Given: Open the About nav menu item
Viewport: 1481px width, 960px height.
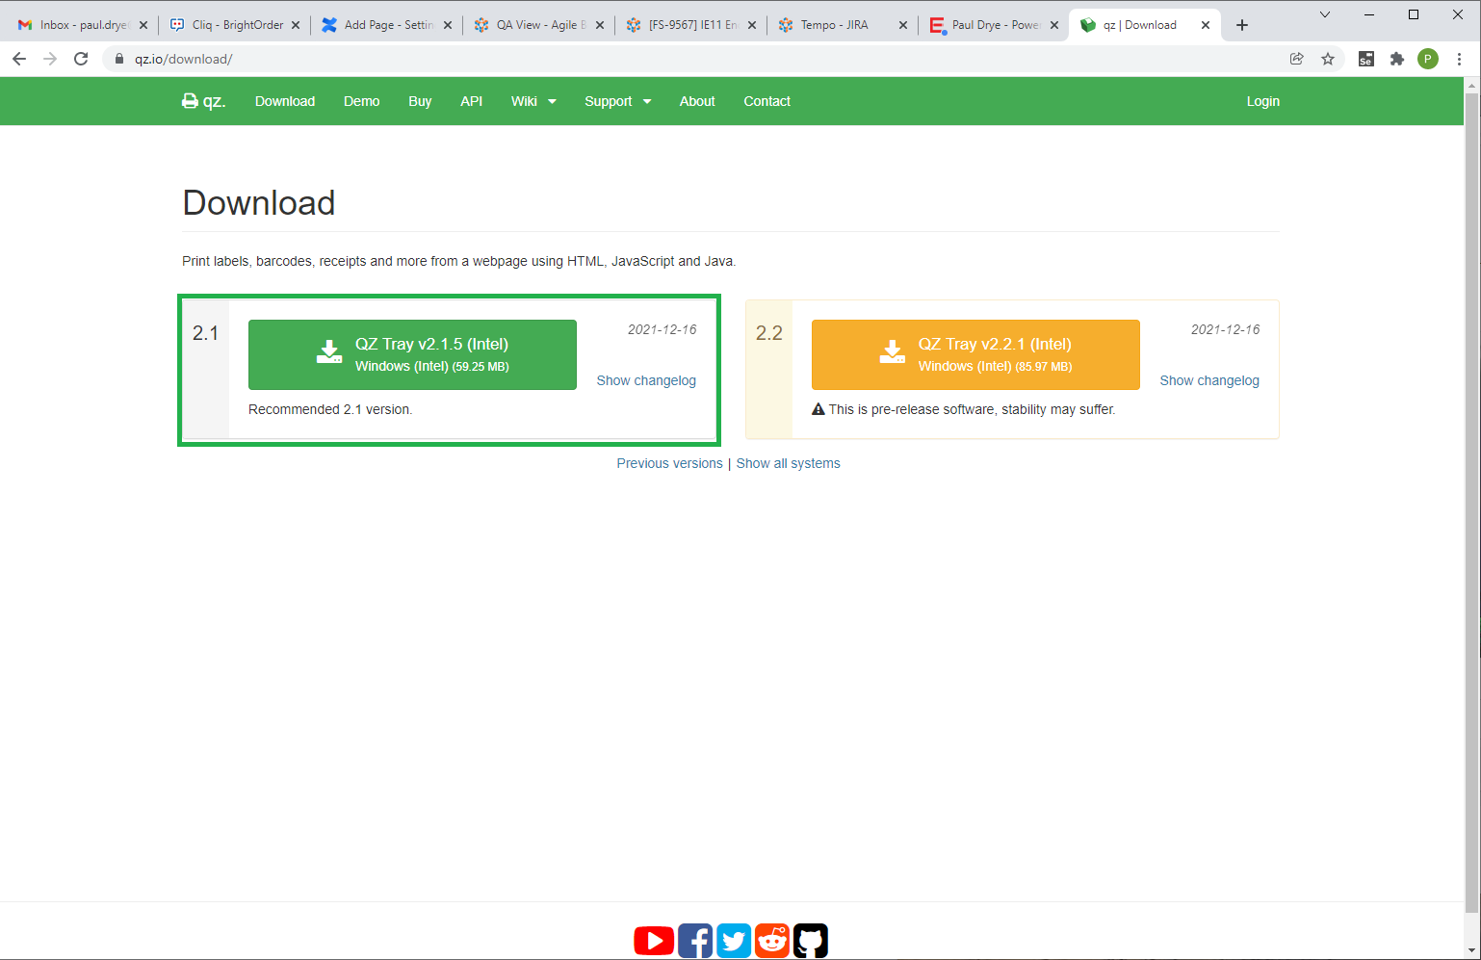Looking at the screenshot, I should (697, 101).
